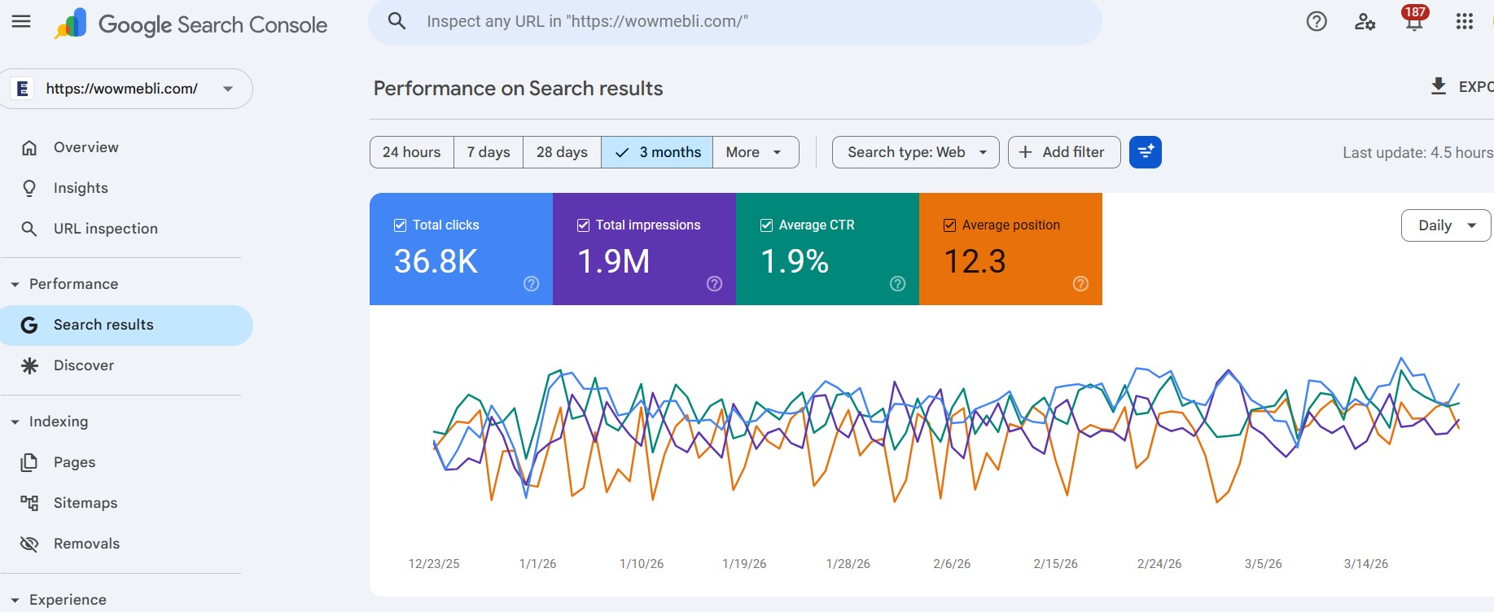The image size is (1494, 612).
Task: Click the Sitemaps tree icon
Action: (29, 503)
